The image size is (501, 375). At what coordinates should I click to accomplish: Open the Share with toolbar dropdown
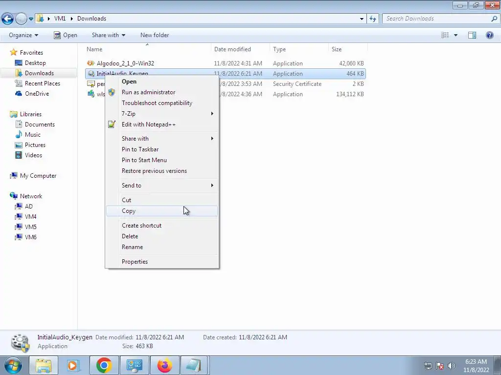(x=108, y=35)
